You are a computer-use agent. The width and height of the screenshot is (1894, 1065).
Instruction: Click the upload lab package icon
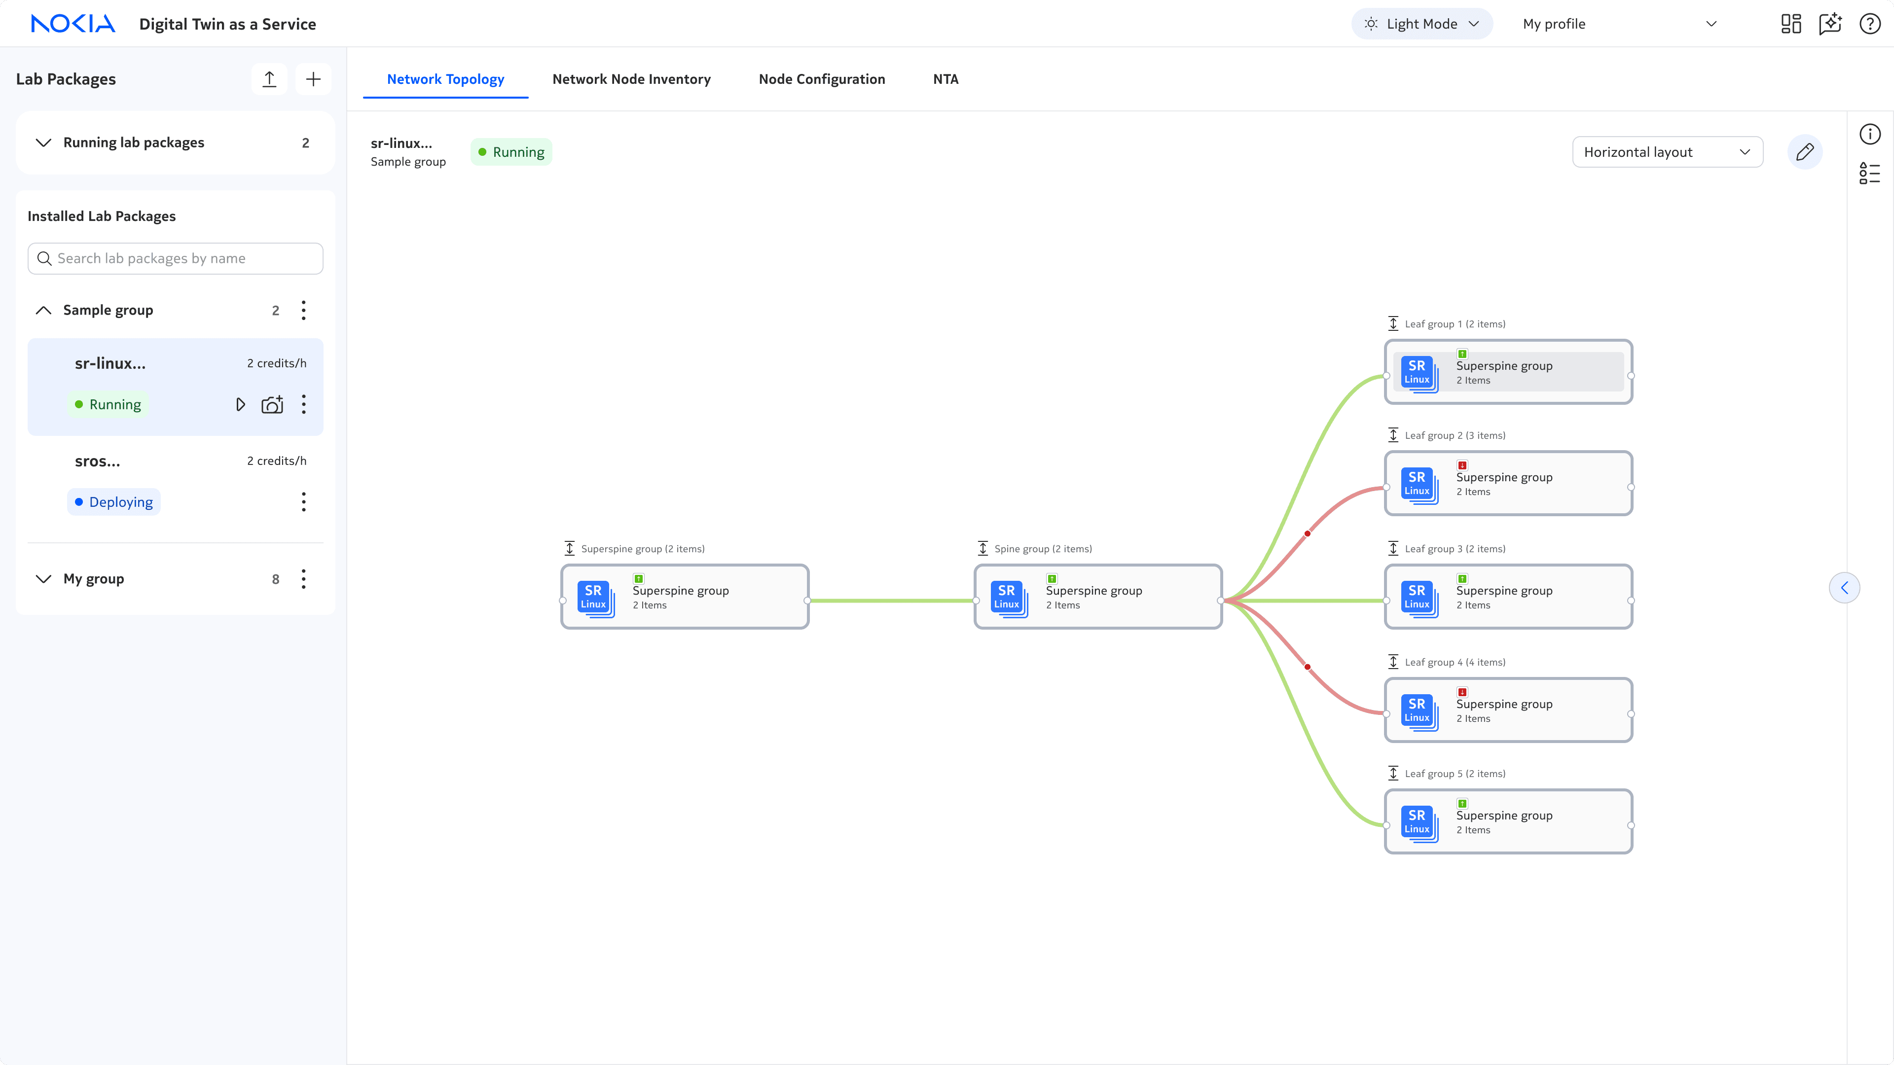point(269,79)
